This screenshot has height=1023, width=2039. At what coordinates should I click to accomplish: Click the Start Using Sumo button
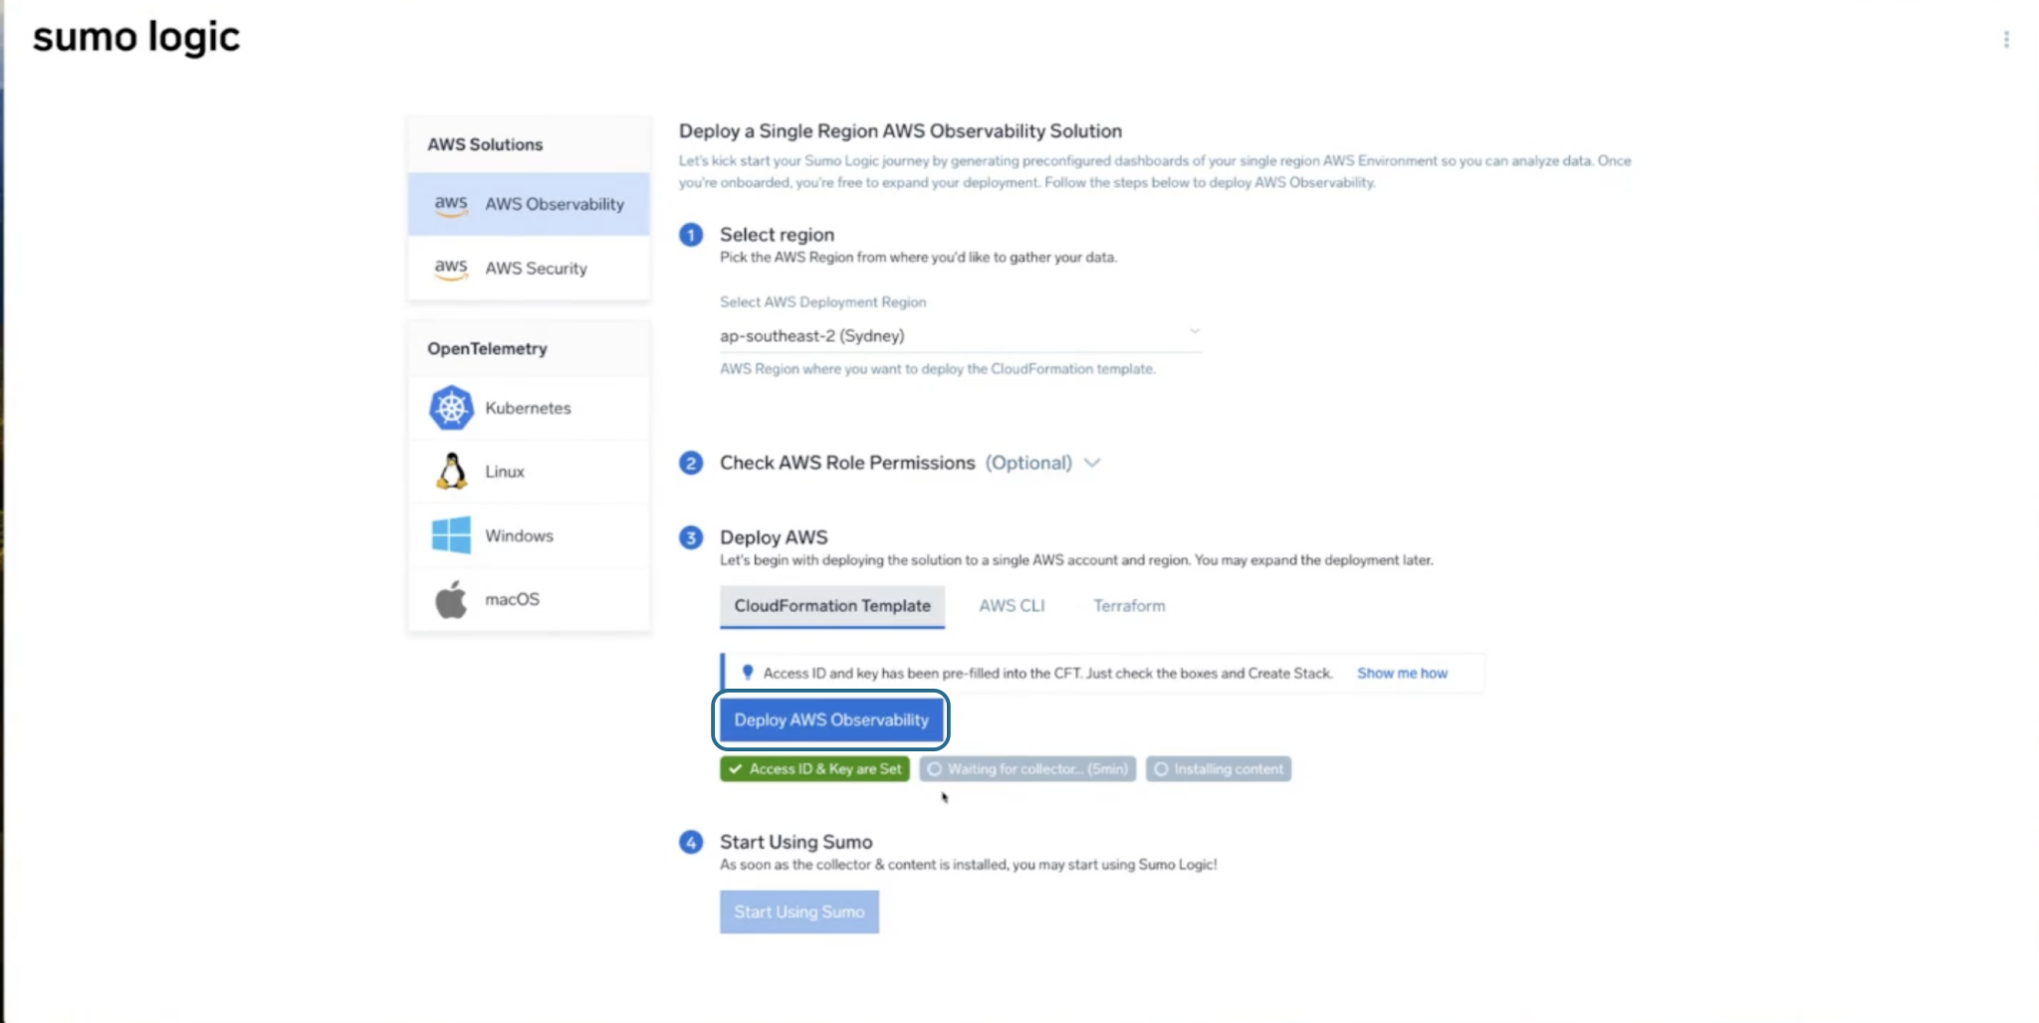tap(798, 912)
